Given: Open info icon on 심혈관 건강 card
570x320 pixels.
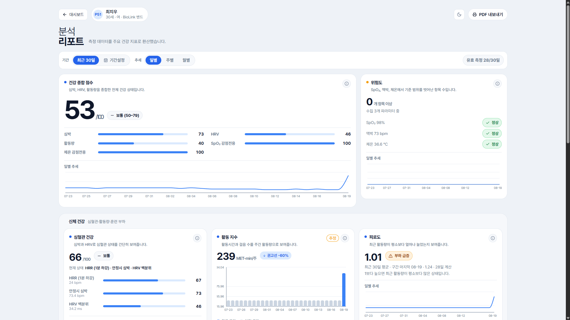Looking at the screenshot, I should [197, 238].
